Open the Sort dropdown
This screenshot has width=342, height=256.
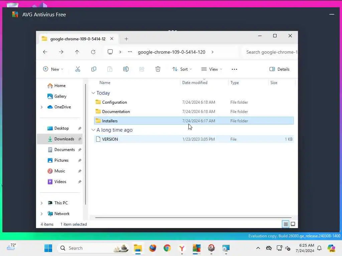[x=182, y=69]
